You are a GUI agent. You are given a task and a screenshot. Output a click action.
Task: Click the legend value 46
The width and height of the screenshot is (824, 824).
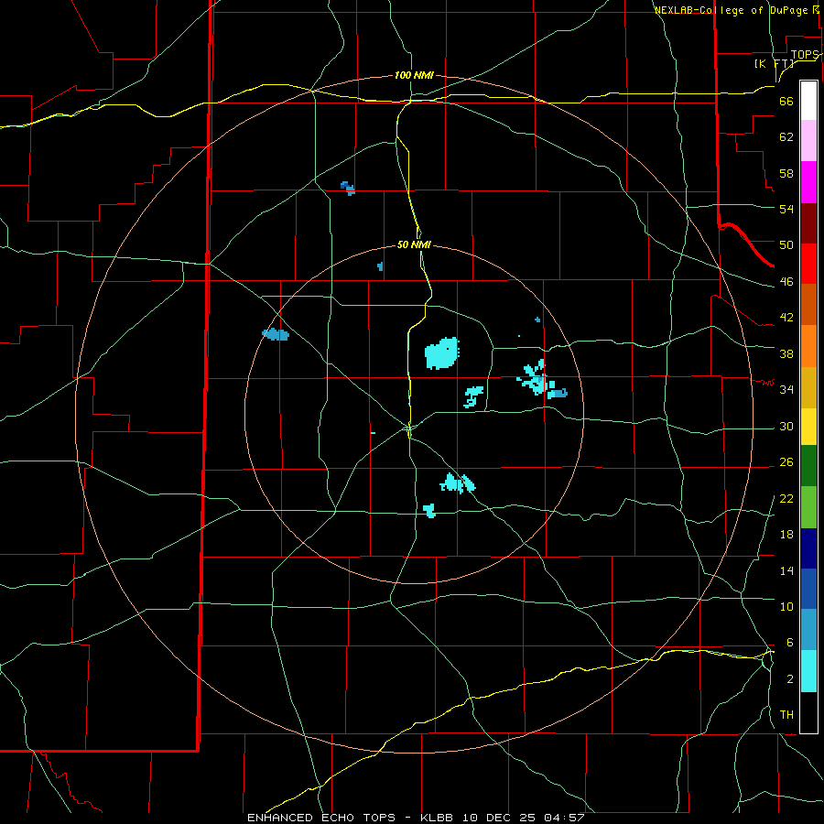tap(786, 282)
